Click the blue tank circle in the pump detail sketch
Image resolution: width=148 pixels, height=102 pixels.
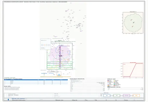(59, 75)
